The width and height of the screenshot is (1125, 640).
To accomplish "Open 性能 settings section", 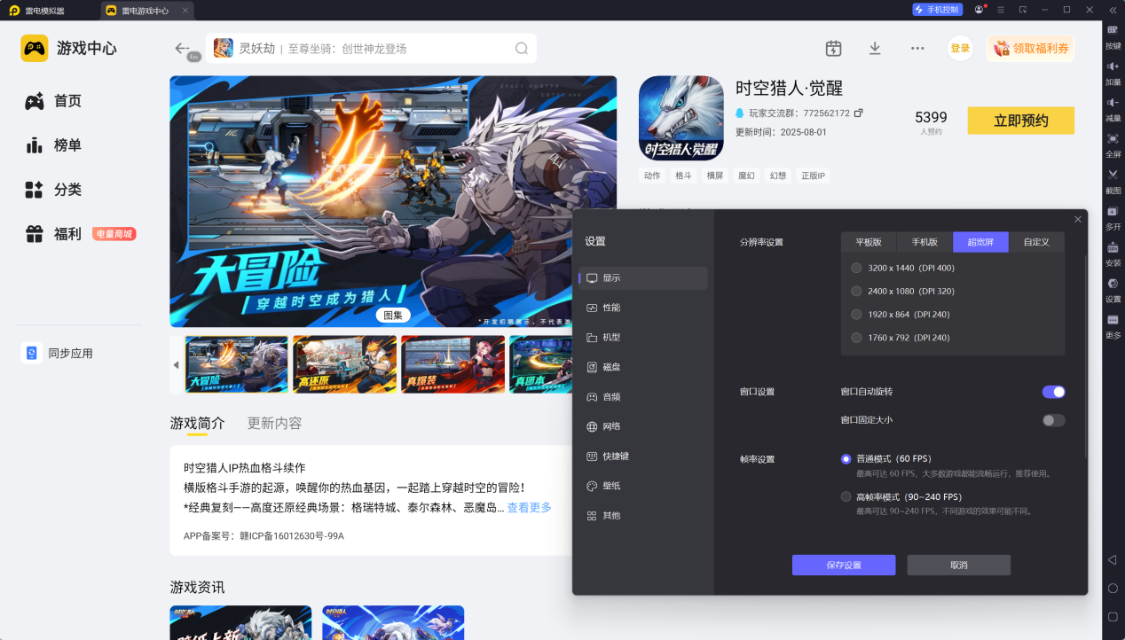I will [x=643, y=308].
